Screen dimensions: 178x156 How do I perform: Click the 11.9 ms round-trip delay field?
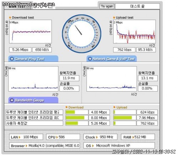[x=69, y=78]
